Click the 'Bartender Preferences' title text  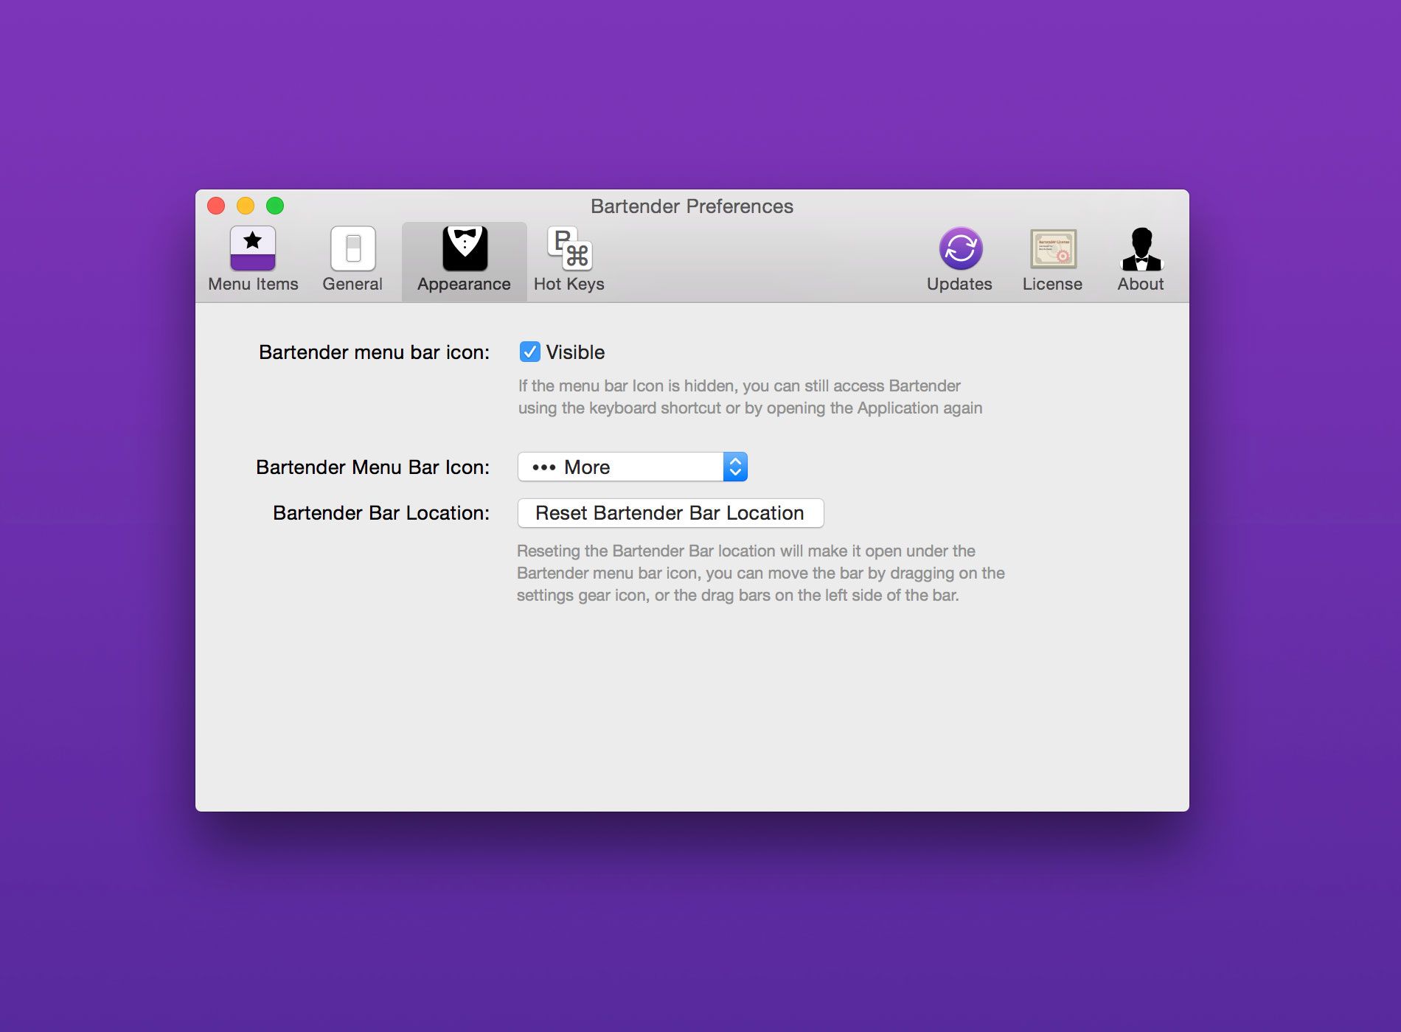pyautogui.click(x=692, y=206)
